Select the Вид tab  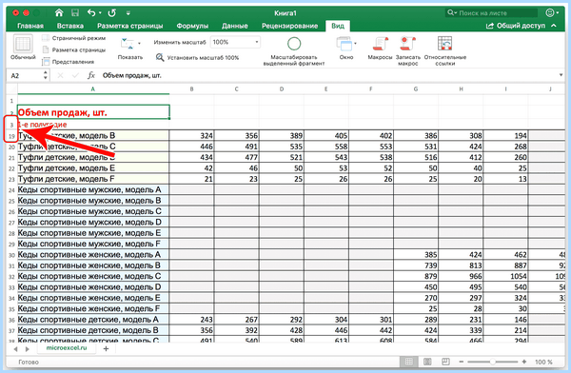point(338,26)
